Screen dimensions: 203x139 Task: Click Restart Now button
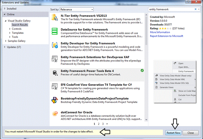pos(173,133)
